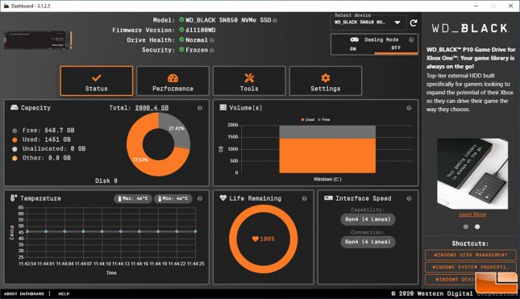Viewport: 520px width, 299px height.
Task: Click the WD_BLACK logo
Action: point(470,28)
